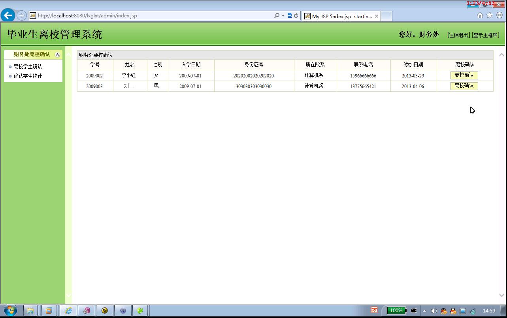Image resolution: width=507 pixels, height=318 pixels.
Task: Click the 入学日期 column header
Action: [191, 64]
